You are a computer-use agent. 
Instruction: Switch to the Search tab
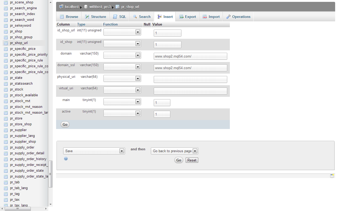(141, 17)
